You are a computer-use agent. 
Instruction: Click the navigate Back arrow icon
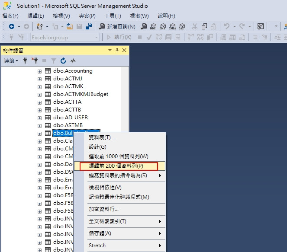(12, 26)
